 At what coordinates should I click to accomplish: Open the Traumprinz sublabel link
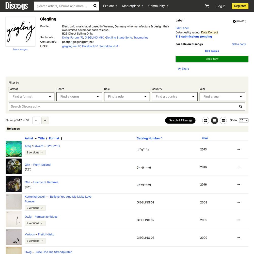[141, 37]
